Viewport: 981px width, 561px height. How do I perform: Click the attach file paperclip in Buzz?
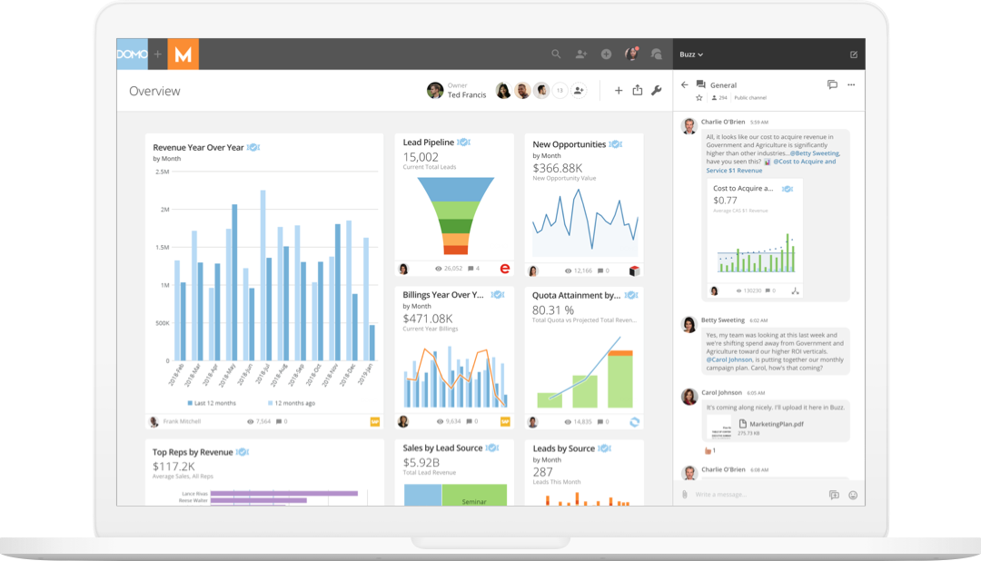(x=685, y=495)
